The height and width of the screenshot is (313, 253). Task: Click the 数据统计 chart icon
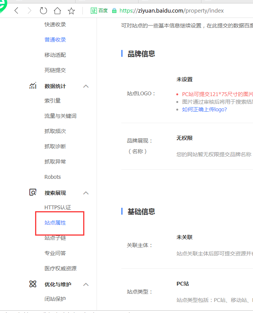(x=33, y=86)
